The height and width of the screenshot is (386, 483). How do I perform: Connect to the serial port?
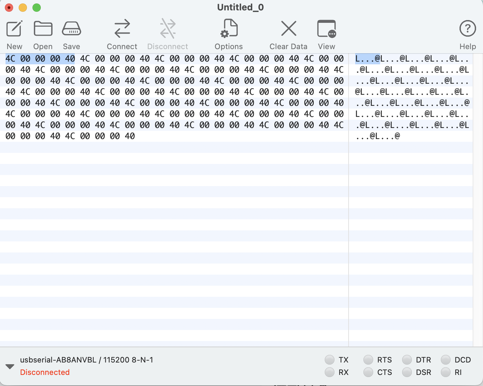pos(122,29)
